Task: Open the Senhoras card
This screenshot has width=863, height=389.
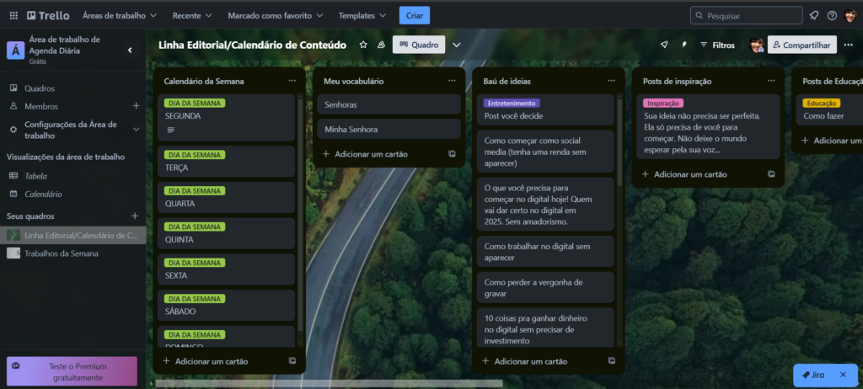Action: [389, 104]
